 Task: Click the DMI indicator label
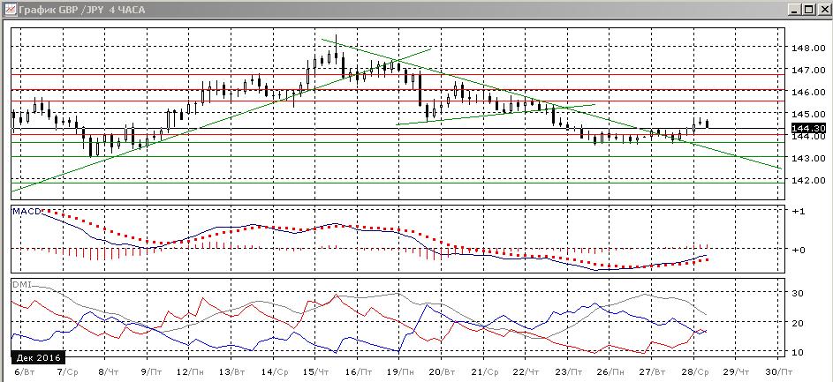point(21,284)
